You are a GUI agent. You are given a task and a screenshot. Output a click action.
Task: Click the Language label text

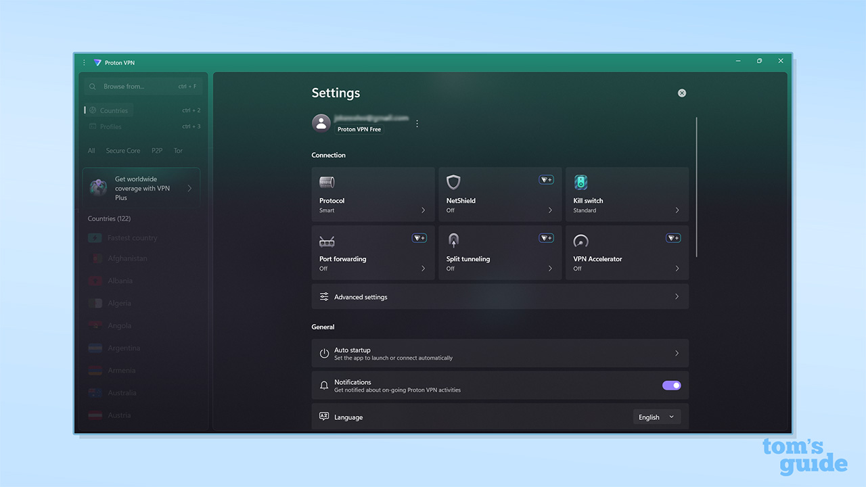click(348, 417)
